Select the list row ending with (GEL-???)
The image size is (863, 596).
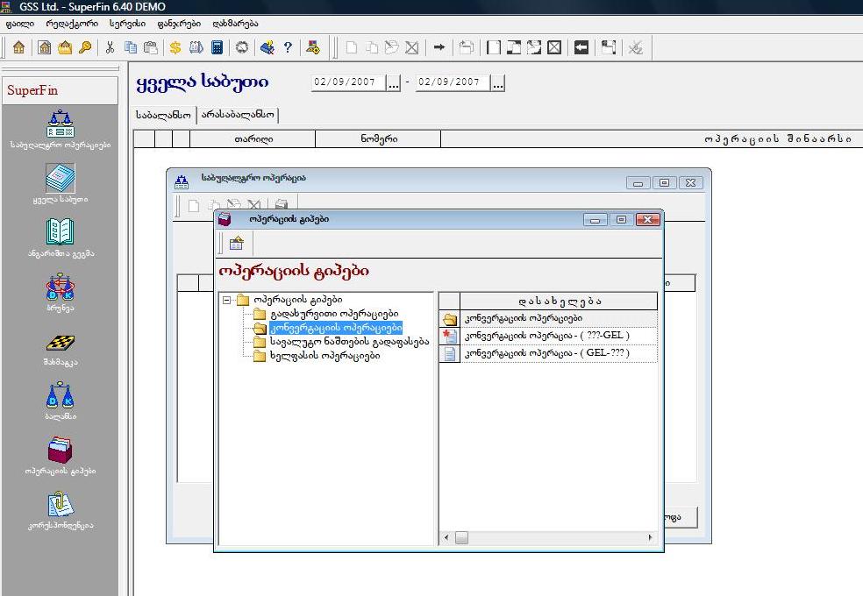(x=547, y=354)
